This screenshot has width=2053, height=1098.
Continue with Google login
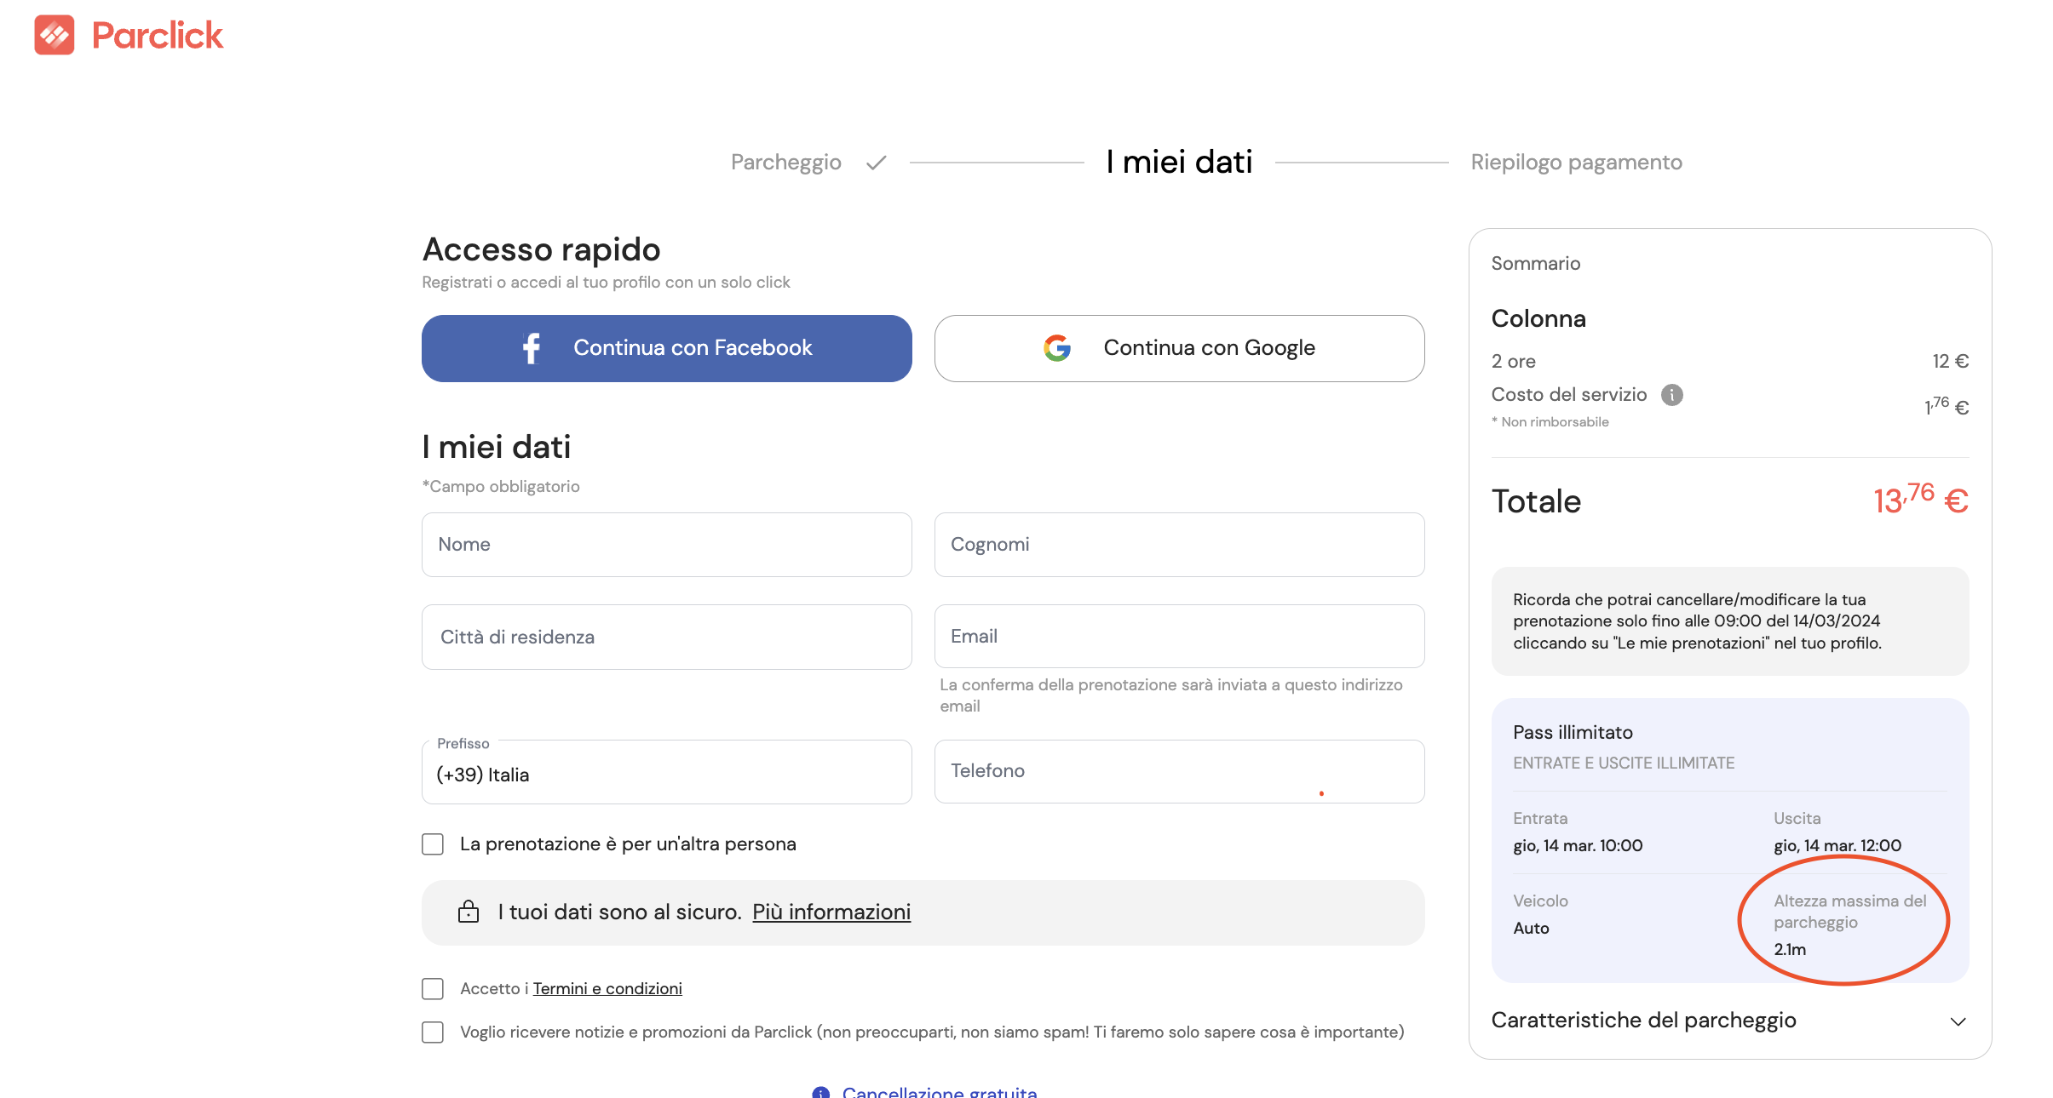click(1179, 348)
